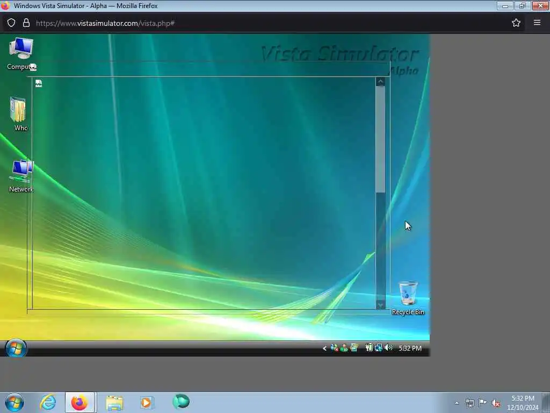Click the scrollbar thumb in transparent window
The width and height of the screenshot is (550, 413).
381,139
